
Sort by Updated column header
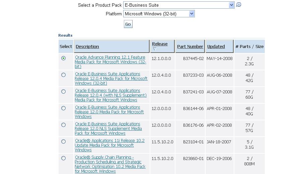click(x=216, y=47)
